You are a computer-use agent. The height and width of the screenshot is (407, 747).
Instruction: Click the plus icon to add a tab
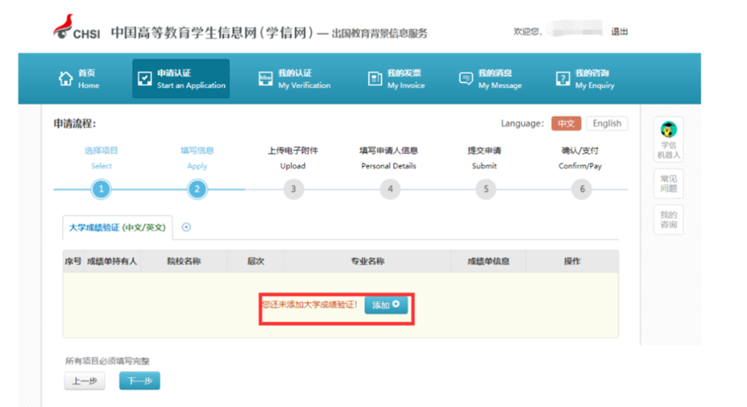point(186,227)
